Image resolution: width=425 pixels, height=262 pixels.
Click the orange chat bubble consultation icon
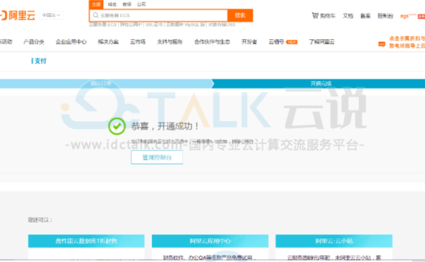click(x=382, y=44)
